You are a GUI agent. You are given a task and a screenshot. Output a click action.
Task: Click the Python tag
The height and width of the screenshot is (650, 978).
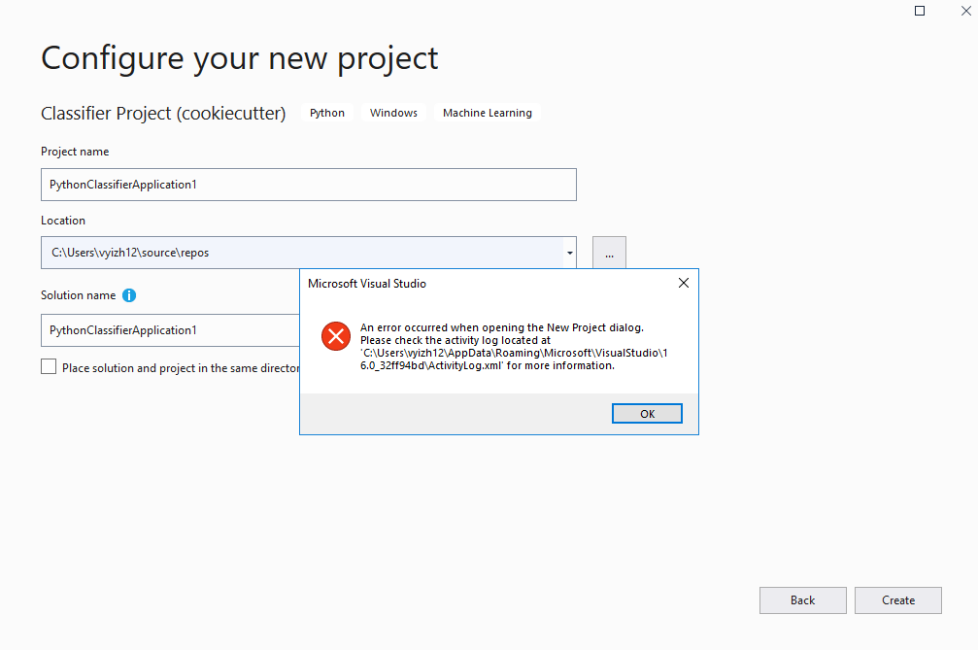tap(327, 113)
